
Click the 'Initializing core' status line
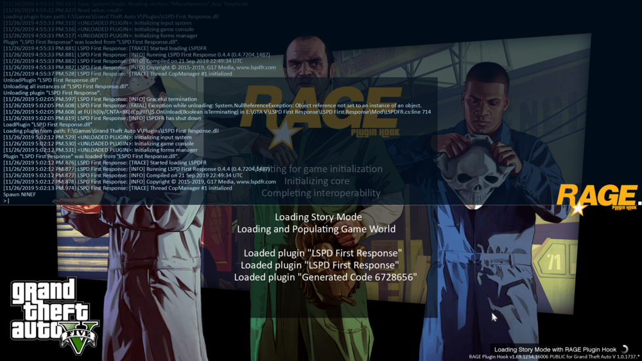coord(317,181)
